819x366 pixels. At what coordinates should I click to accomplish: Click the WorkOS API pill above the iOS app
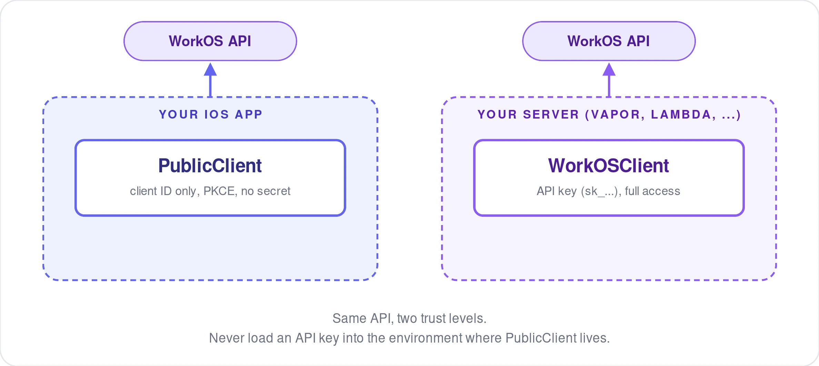click(210, 41)
